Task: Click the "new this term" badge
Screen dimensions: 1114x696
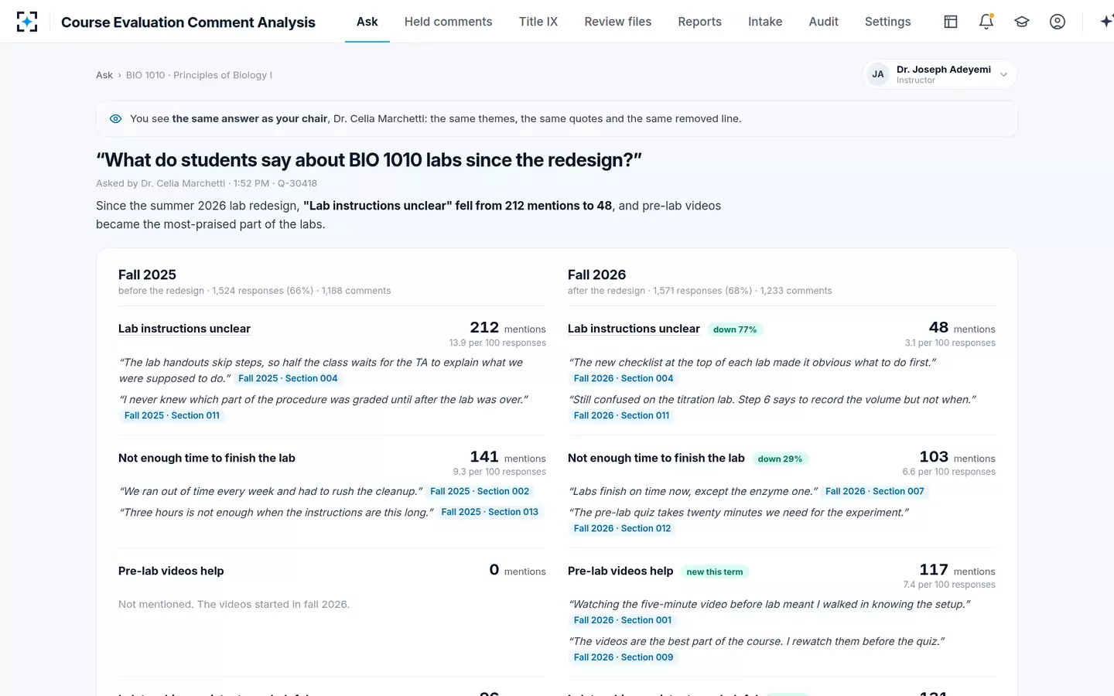Action: (x=715, y=572)
